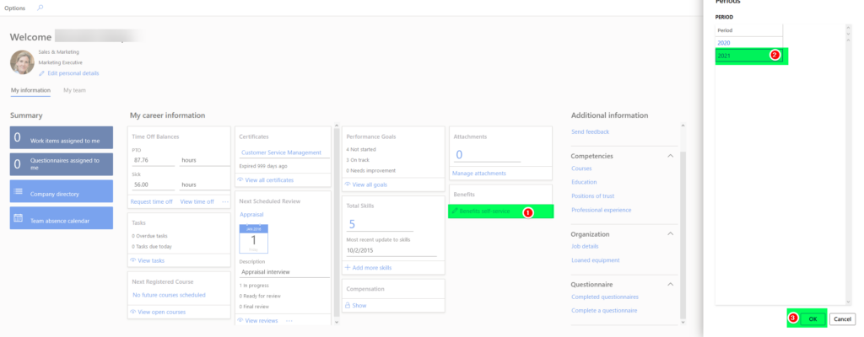Collapse the Questionnaire section
The image size is (864, 337).
(x=671, y=284)
